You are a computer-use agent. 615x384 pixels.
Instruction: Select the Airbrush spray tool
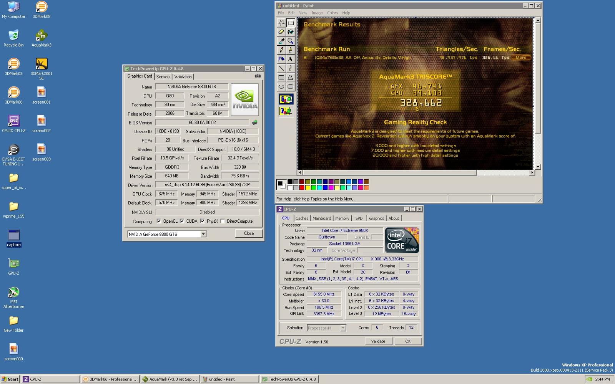click(x=281, y=59)
